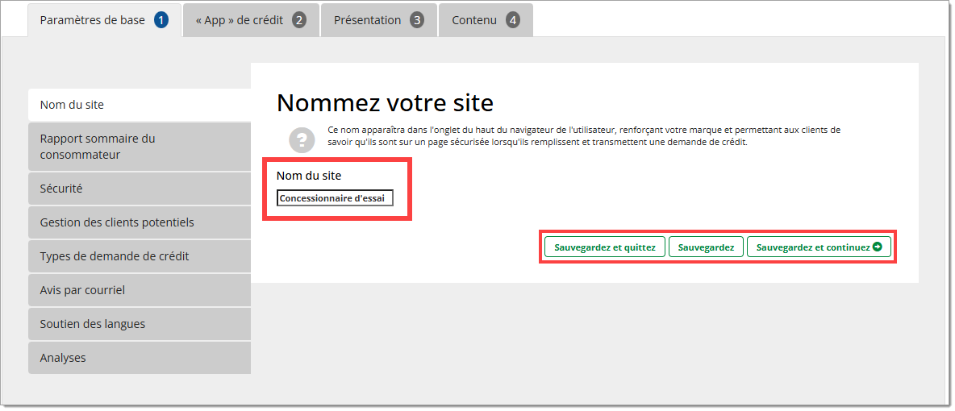Go to the Présentation tab
This screenshot has height=411, width=955.
368,20
